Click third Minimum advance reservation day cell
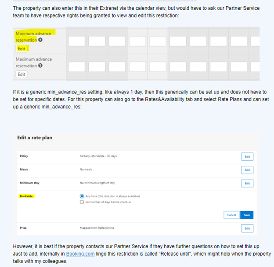This screenshot has height=267, width=274. [x=117, y=41]
